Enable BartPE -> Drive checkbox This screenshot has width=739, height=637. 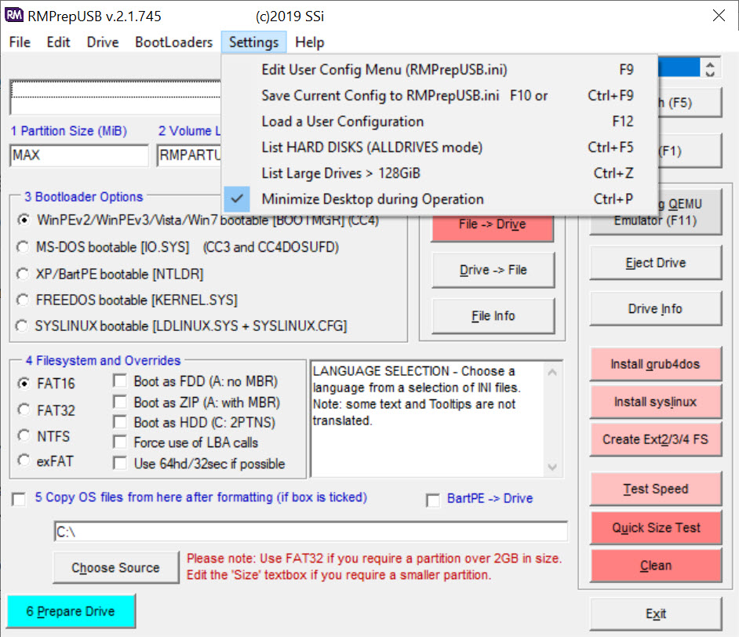click(x=433, y=500)
